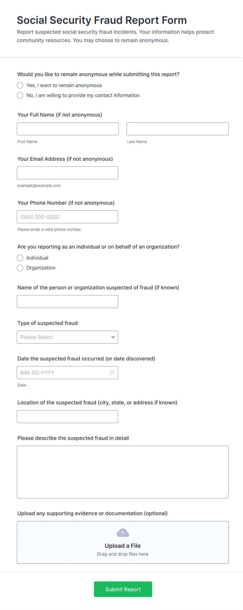Viewport: 243px width, 610px height.
Task: Focus the email address input box
Action: click(67, 173)
